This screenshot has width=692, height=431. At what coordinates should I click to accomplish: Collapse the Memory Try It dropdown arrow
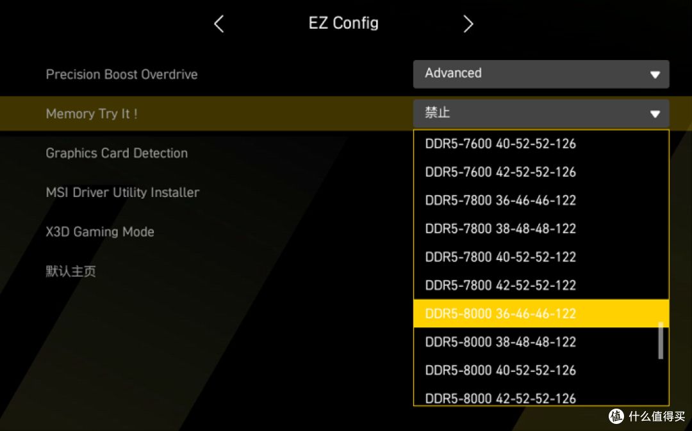click(x=655, y=114)
